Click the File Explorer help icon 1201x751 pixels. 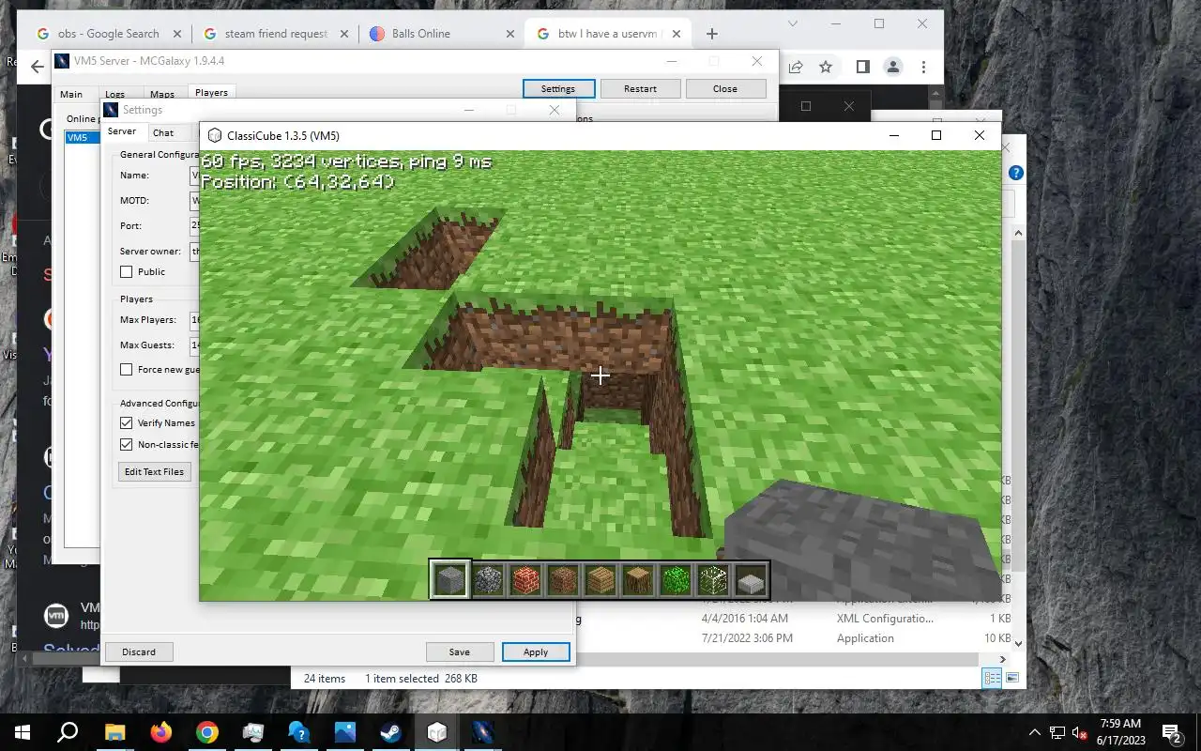coord(1015,173)
